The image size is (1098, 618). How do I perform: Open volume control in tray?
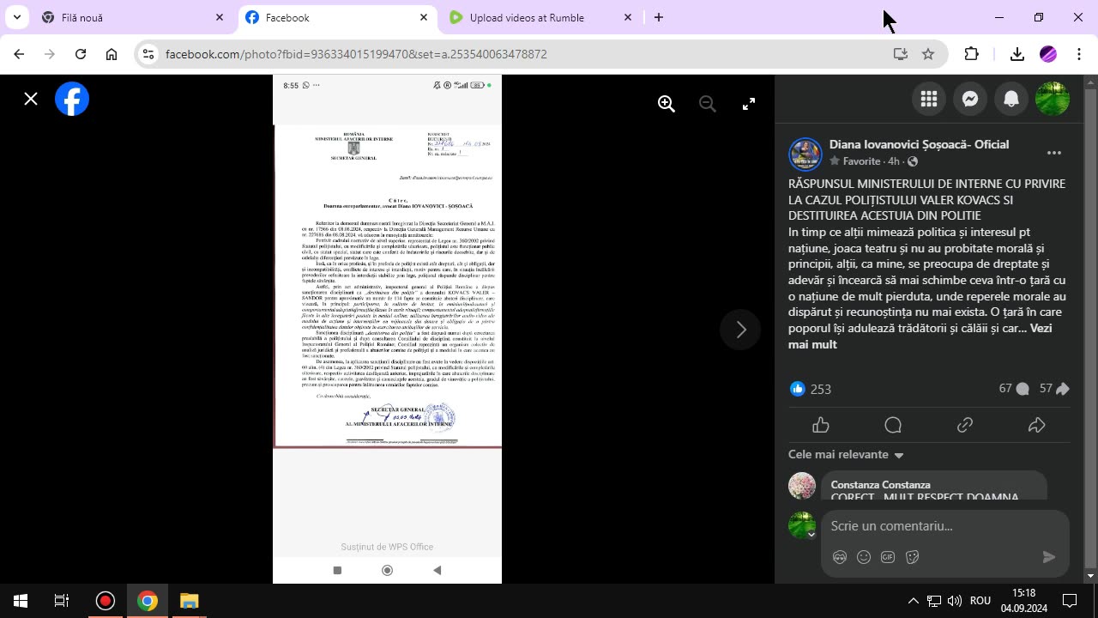tap(955, 601)
